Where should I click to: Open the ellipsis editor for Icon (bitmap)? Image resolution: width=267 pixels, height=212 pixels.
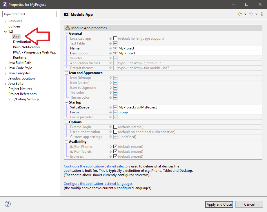click(115, 78)
